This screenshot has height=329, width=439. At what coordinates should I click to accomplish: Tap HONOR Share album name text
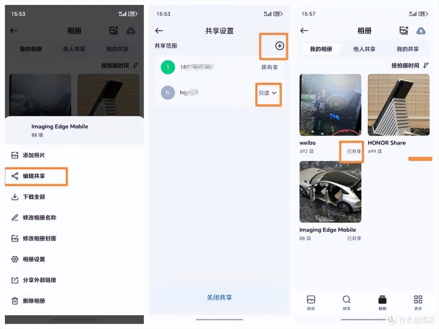[x=387, y=143]
